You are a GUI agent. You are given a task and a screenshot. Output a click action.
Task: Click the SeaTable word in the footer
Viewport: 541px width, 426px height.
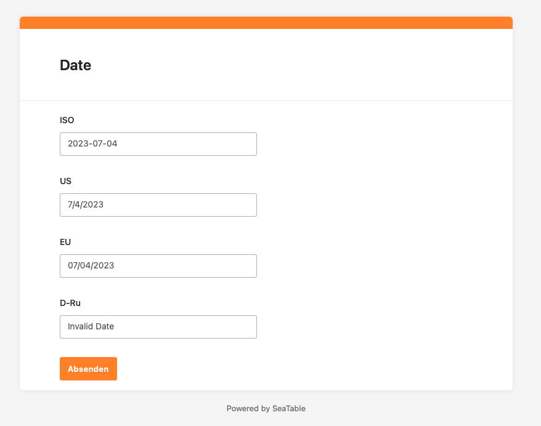[x=289, y=408]
